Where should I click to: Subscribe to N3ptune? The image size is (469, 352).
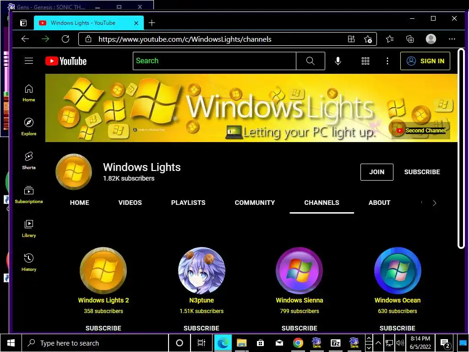(202, 328)
